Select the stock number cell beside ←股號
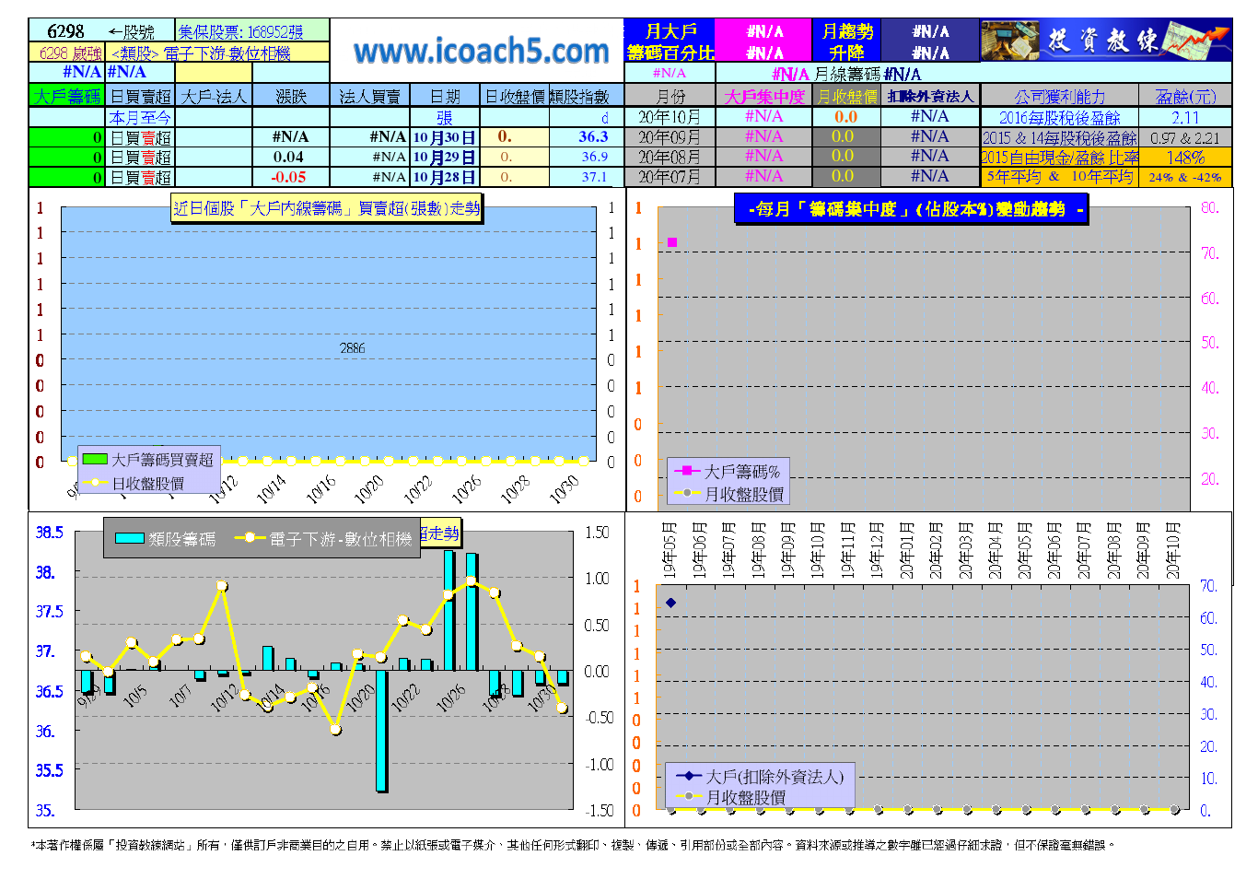The height and width of the screenshot is (891, 1258). pos(65,31)
